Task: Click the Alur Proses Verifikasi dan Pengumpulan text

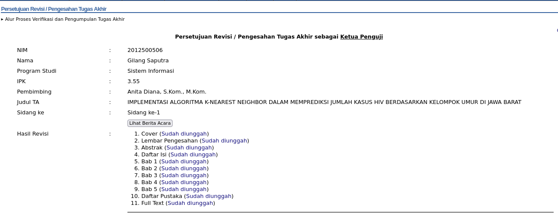Action: pos(65,19)
